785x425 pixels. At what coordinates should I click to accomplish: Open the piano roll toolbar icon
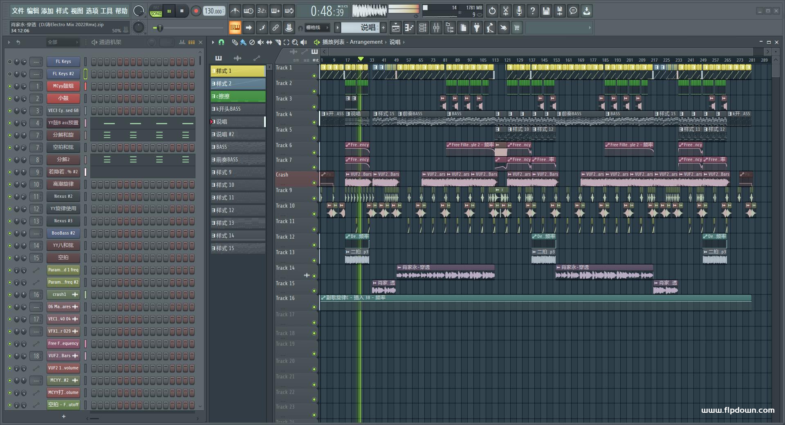(409, 28)
